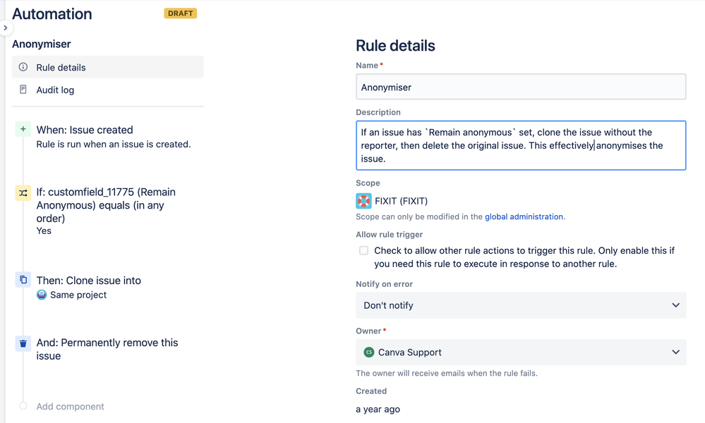Follow the global administration link

(524, 216)
